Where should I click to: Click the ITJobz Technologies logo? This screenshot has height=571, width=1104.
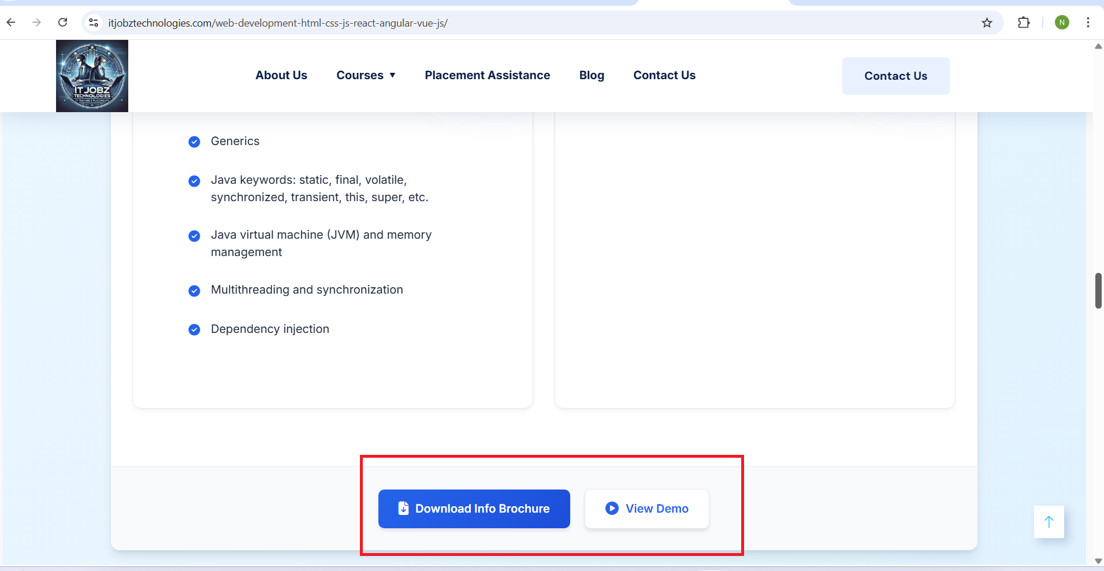pyautogui.click(x=92, y=76)
